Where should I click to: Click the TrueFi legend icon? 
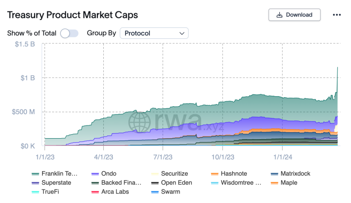pos(35,192)
